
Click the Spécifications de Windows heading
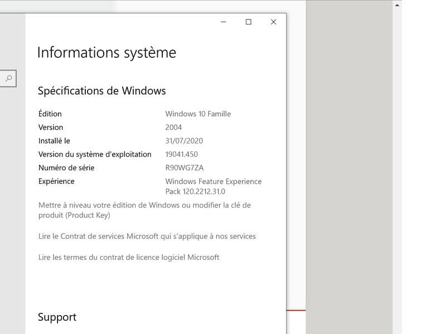pyautogui.click(x=102, y=91)
